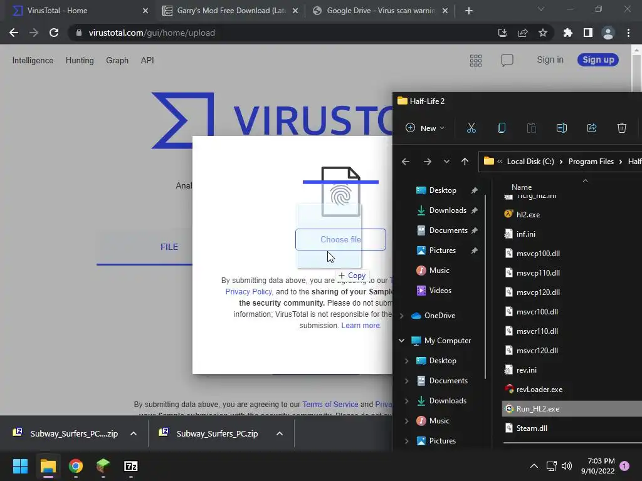
Task: Select the FILE tab on VirusTotal
Action: pos(169,247)
